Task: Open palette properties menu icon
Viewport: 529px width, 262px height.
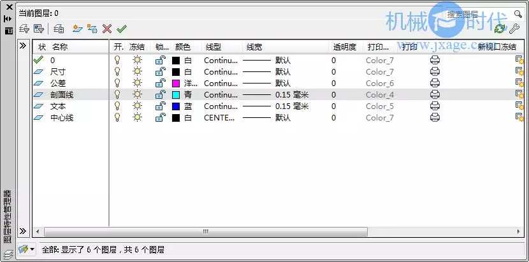Action: (8, 31)
